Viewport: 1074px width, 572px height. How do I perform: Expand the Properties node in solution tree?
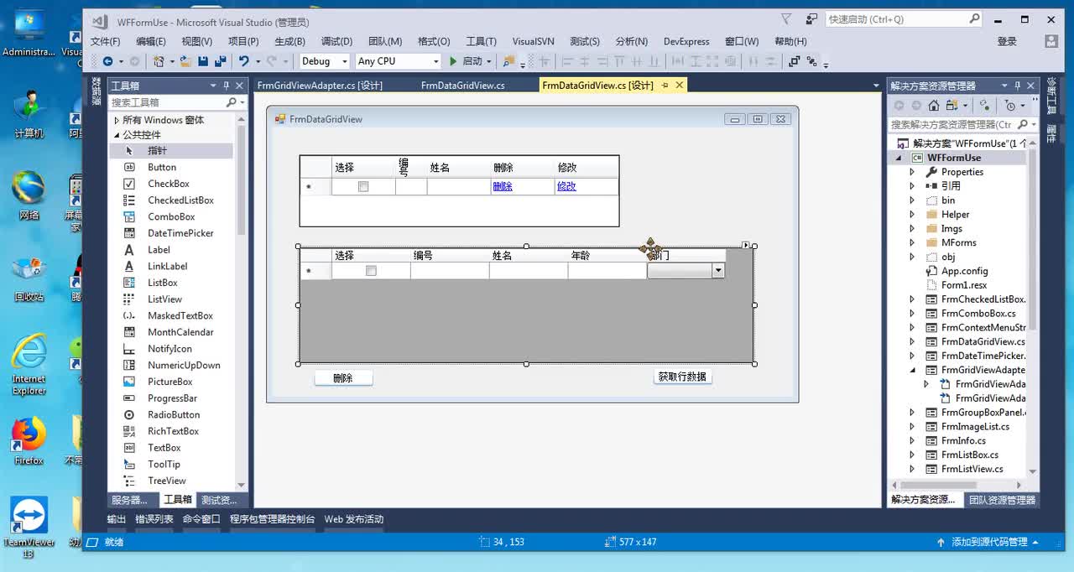(913, 172)
